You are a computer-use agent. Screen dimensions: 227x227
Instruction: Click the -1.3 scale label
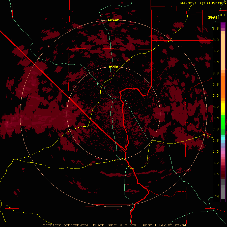coord(215,185)
